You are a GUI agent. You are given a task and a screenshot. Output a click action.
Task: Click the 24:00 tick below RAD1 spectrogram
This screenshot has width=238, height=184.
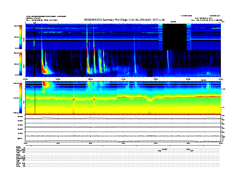[x=221, y=79]
